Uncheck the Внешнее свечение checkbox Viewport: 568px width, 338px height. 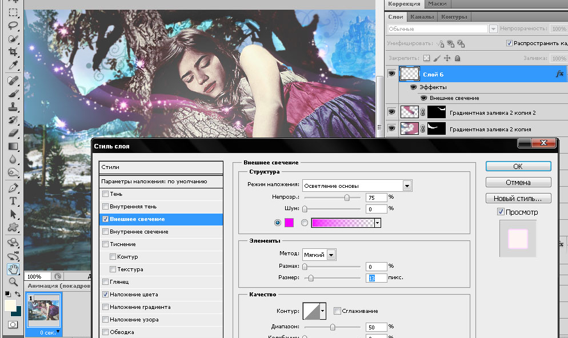tap(105, 219)
